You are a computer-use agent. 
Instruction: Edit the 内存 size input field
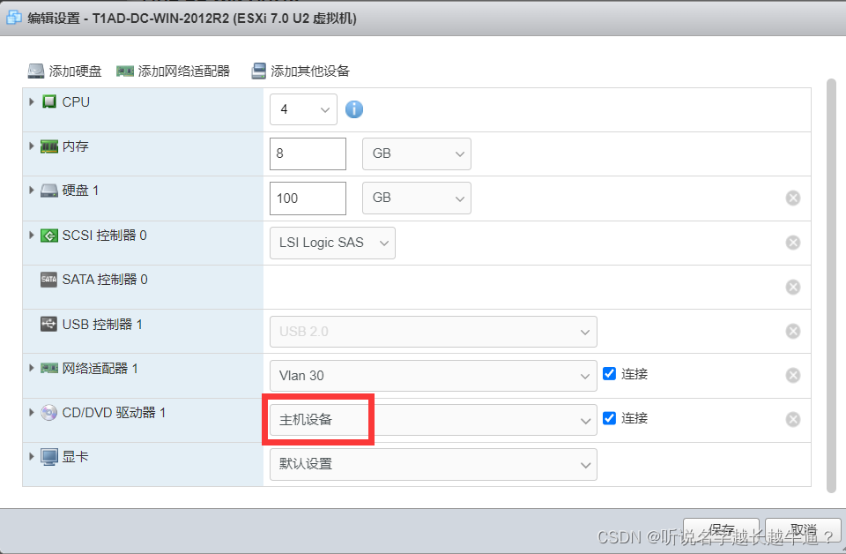pos(307,153)
